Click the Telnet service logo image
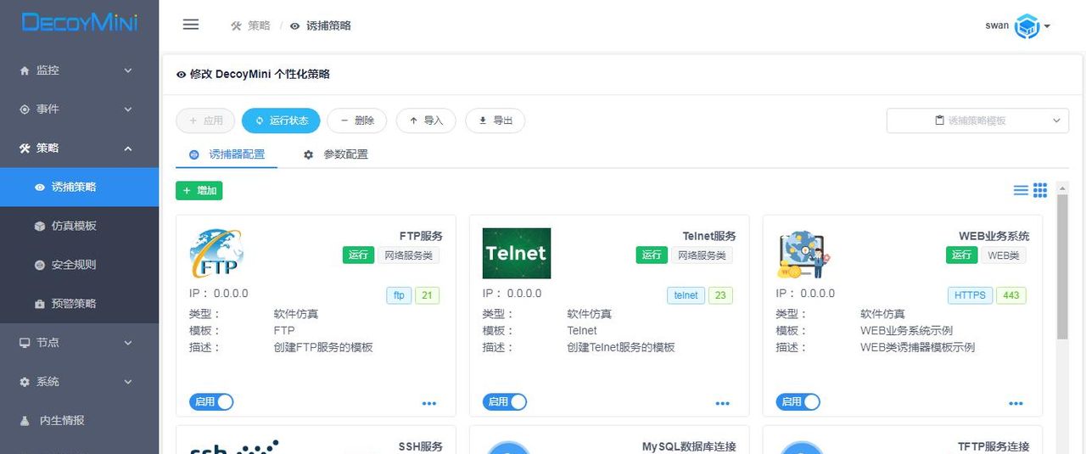Screen dimensions: 1086x454 517,253
